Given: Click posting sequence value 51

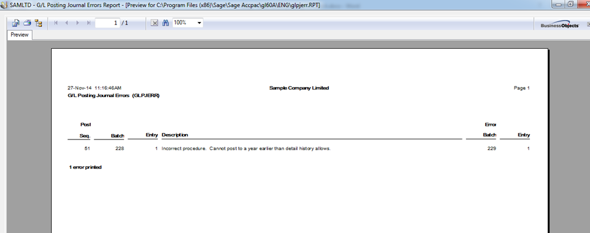Looking at the screenshot, I should [87, 149].
